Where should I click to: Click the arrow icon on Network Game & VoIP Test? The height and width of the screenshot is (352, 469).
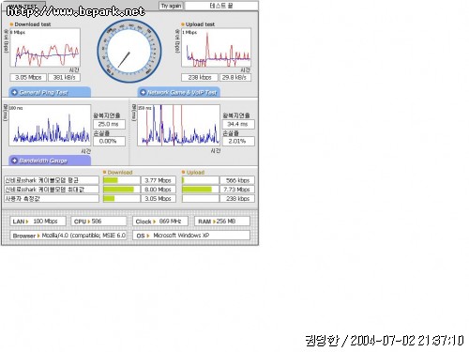pos(143,92)
